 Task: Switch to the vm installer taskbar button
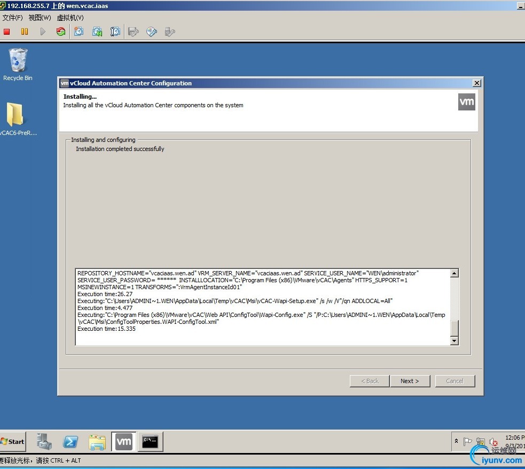click(123, 442)
